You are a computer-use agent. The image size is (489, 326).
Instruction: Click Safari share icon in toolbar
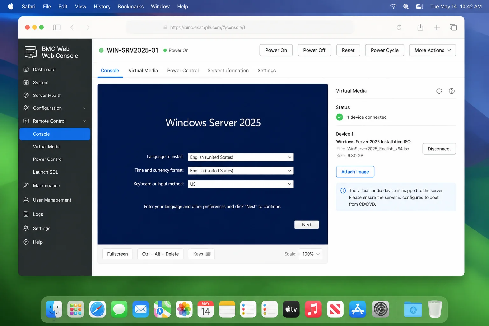tap(420, 27)
